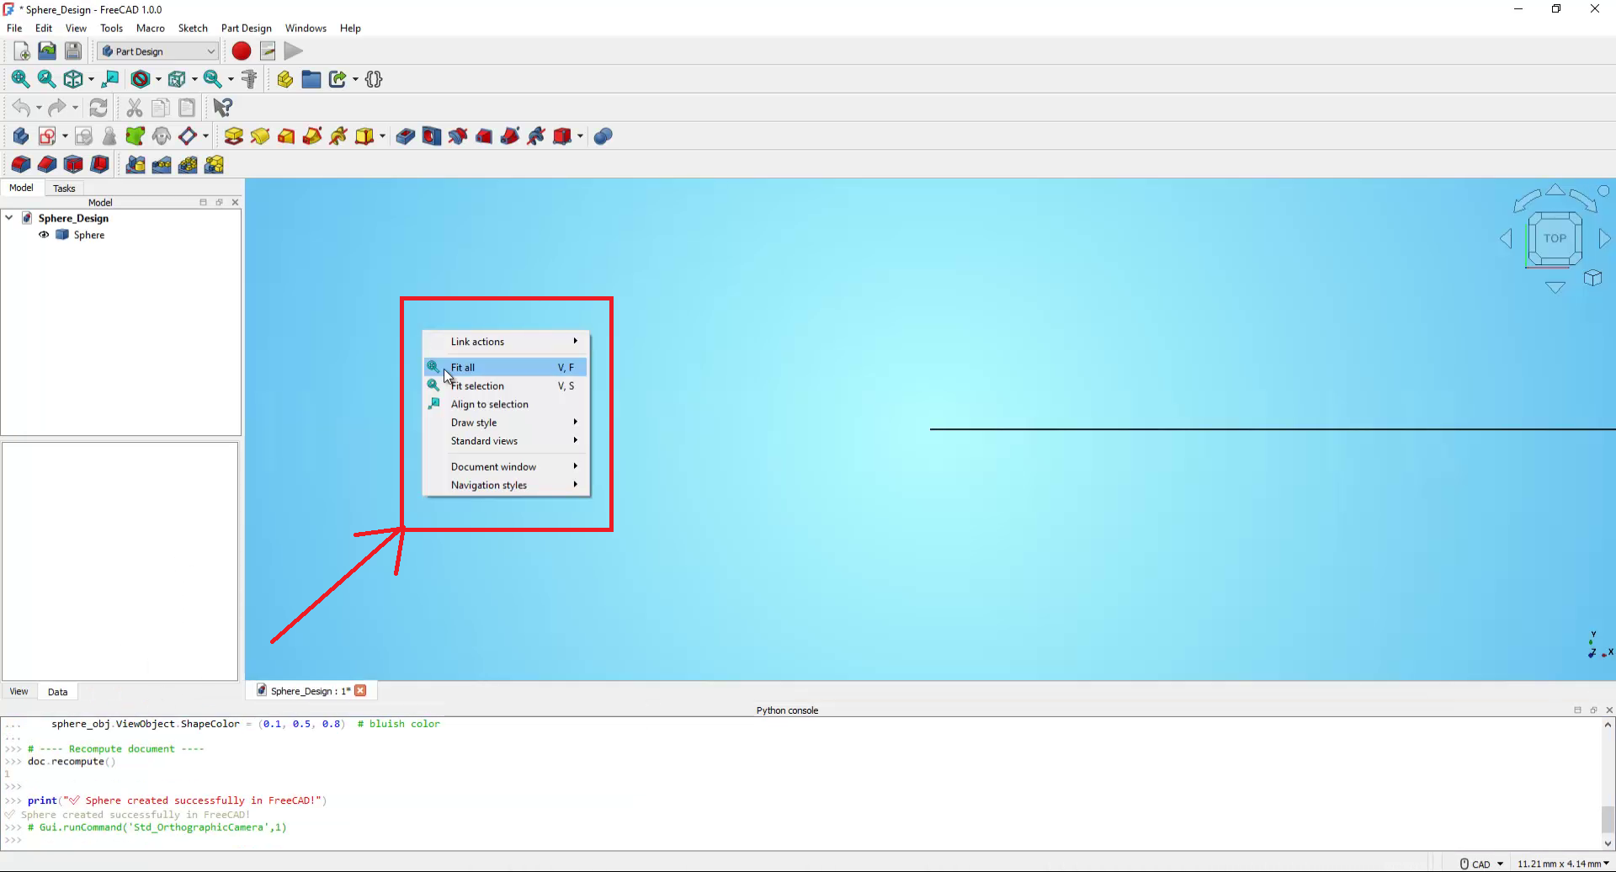Close the Sphere_Design document tab
This screenshot has height=872, width=1616.
pyautogui.click(x=361, y=691)
